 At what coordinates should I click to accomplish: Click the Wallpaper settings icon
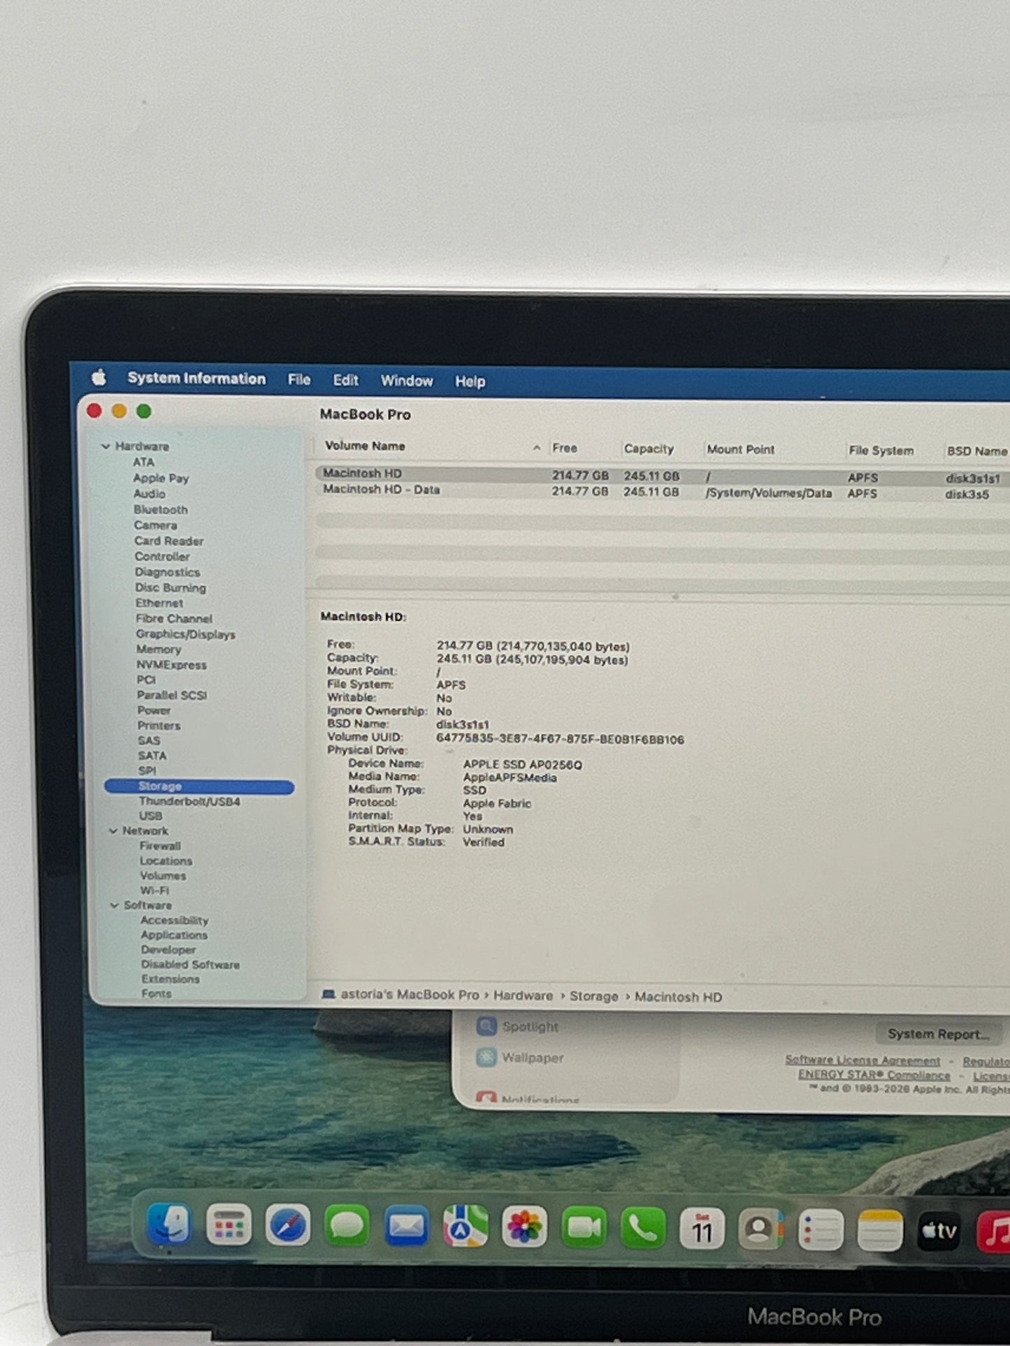coord(486,1057)
